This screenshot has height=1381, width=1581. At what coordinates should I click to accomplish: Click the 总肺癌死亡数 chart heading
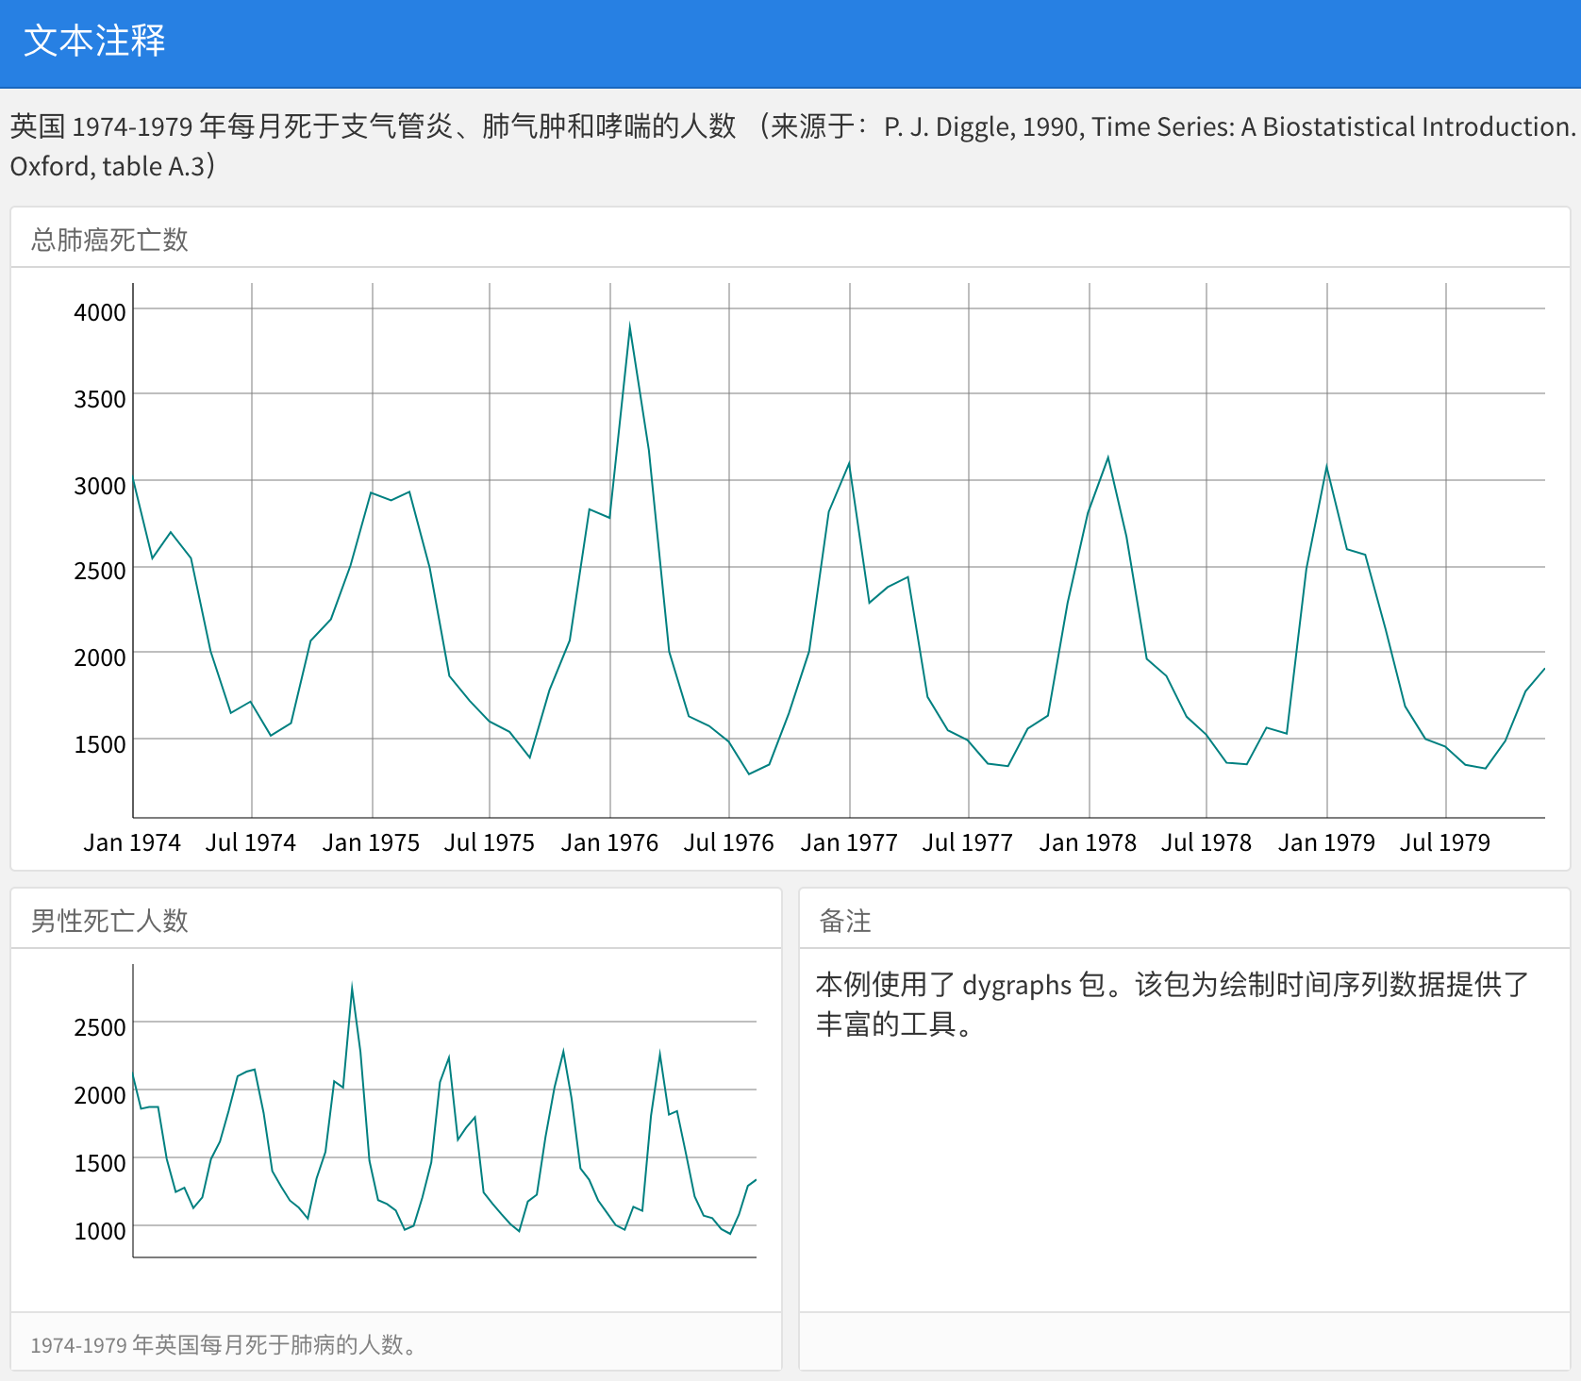tap(109, 240)
